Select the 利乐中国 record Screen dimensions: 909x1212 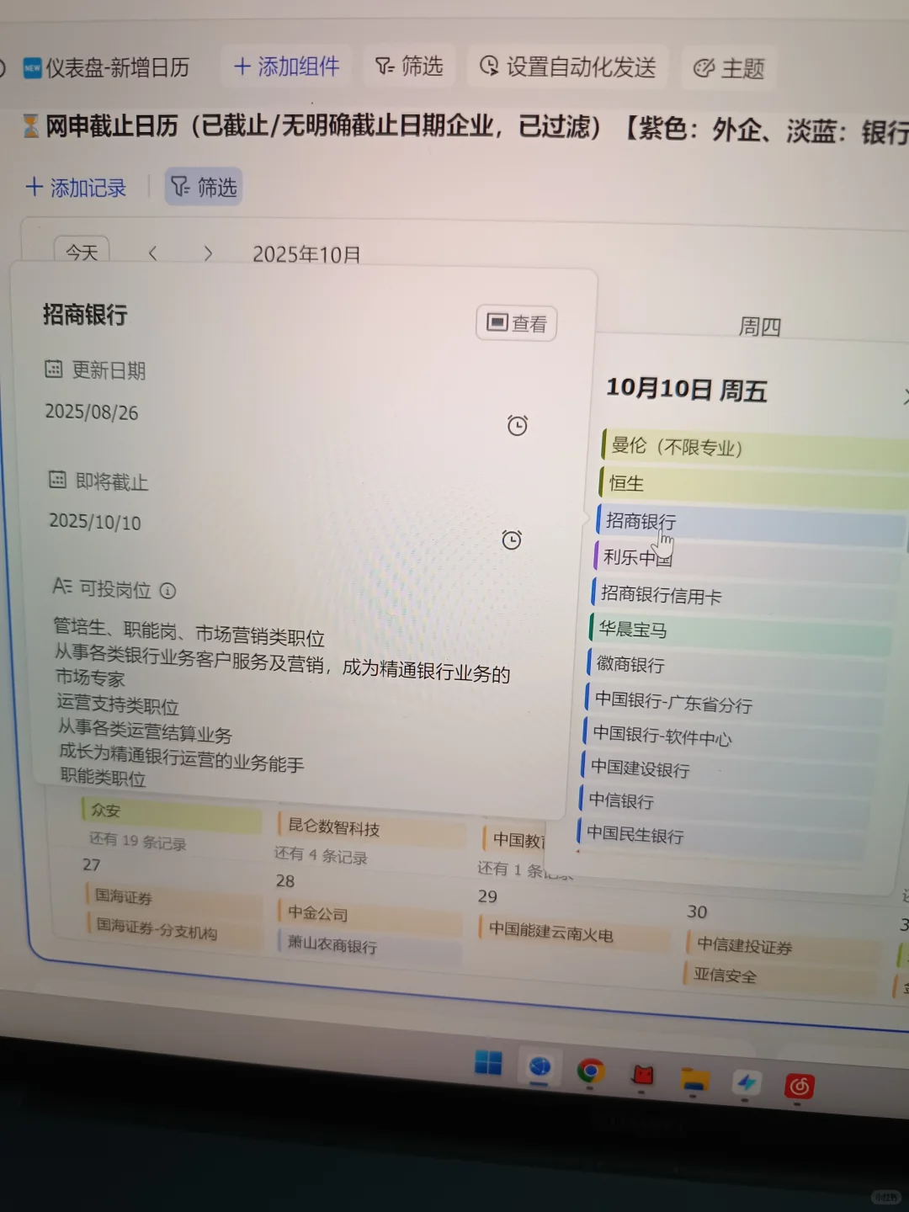click(746, 561)
